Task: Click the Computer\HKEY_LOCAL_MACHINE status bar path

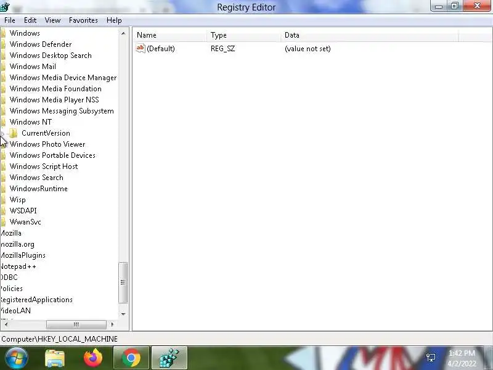Action: (59, 339)
